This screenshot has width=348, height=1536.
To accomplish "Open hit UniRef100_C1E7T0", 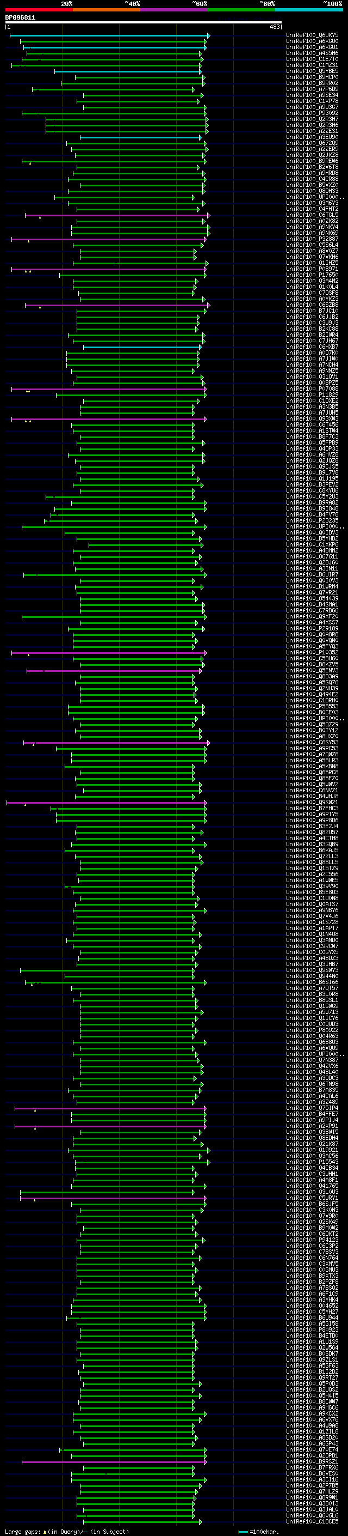I will pyautogui.click(x=312, y=59).
